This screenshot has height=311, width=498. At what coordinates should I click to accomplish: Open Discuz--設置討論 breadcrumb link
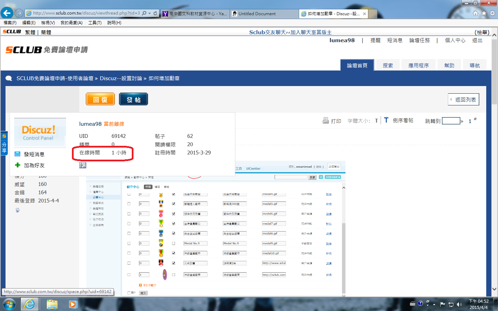(121, 78)
